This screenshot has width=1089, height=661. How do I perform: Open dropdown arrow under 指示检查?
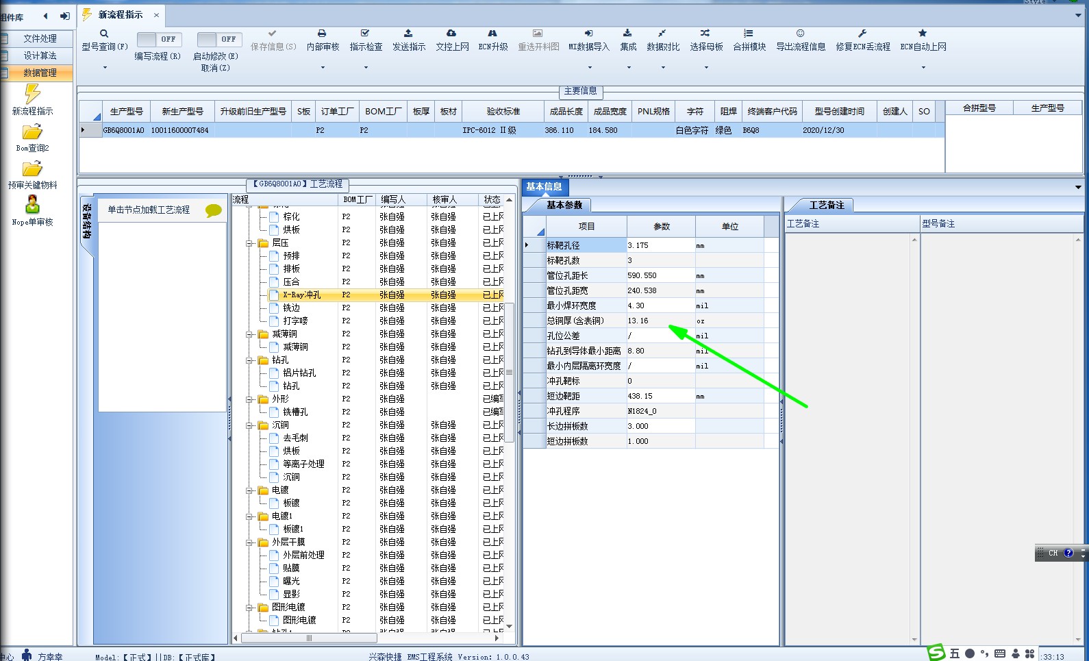(x=366, y=67)
